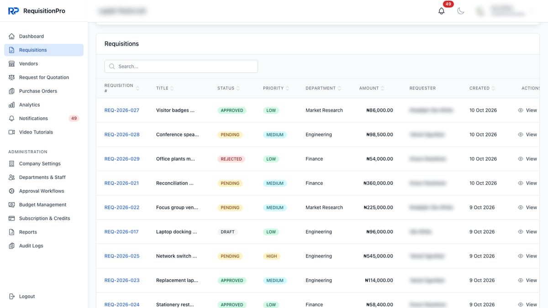Open requisition REQ-2026-021 link

click(x=122, y=183)
